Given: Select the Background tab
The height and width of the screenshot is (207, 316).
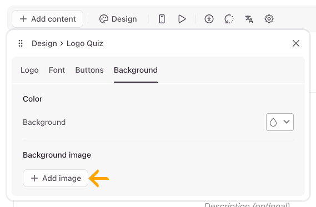Looking at the screenshot, I should 136,70.
